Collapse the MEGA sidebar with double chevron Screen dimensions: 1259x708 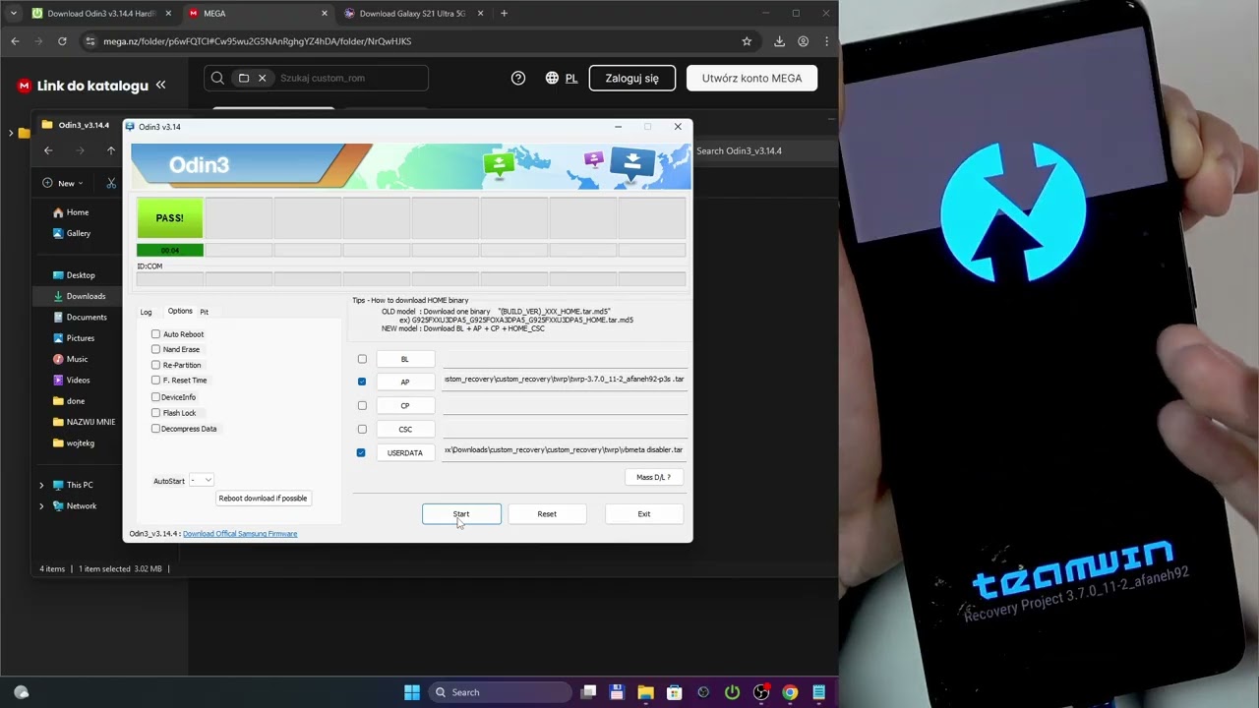tap(160, 86)
